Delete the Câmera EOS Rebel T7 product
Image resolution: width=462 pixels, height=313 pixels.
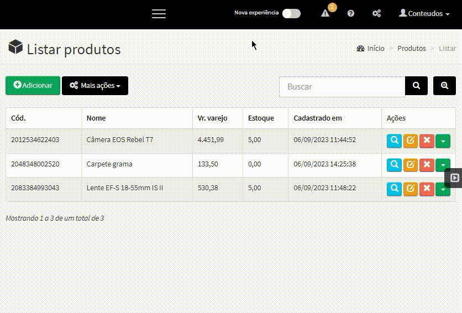tap(427, 140)
